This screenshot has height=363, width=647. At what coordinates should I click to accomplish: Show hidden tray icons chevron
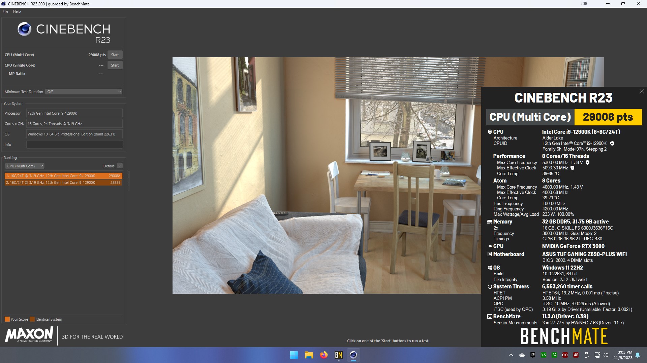(511, 355)
